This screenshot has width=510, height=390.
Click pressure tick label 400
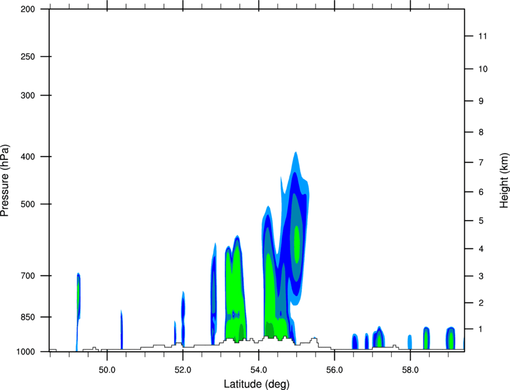coord(28,157)
